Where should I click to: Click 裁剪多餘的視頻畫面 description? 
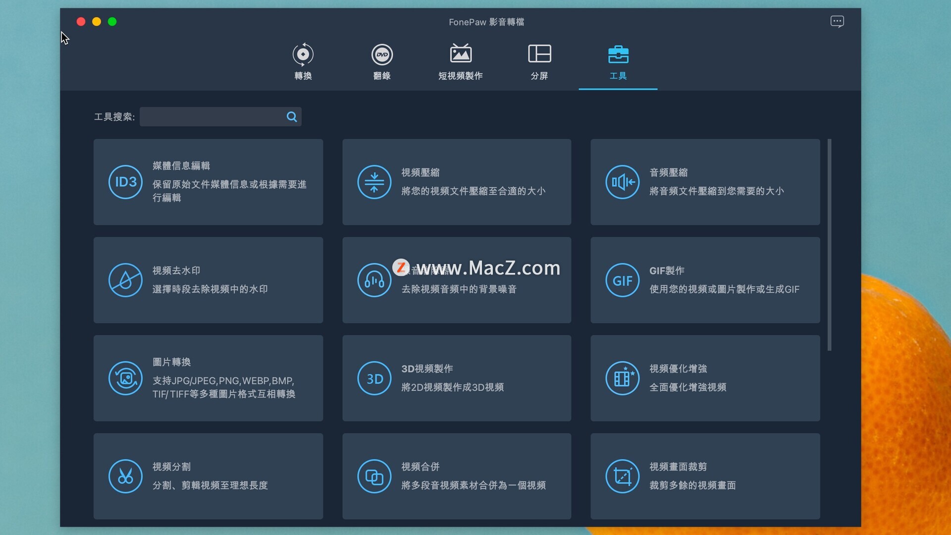click(x=693, y=485)
